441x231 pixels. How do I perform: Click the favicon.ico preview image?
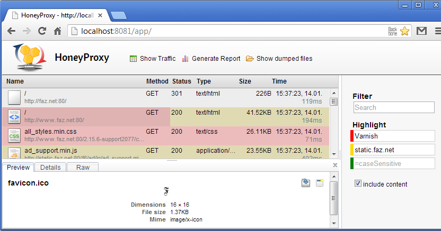[166, 191]
